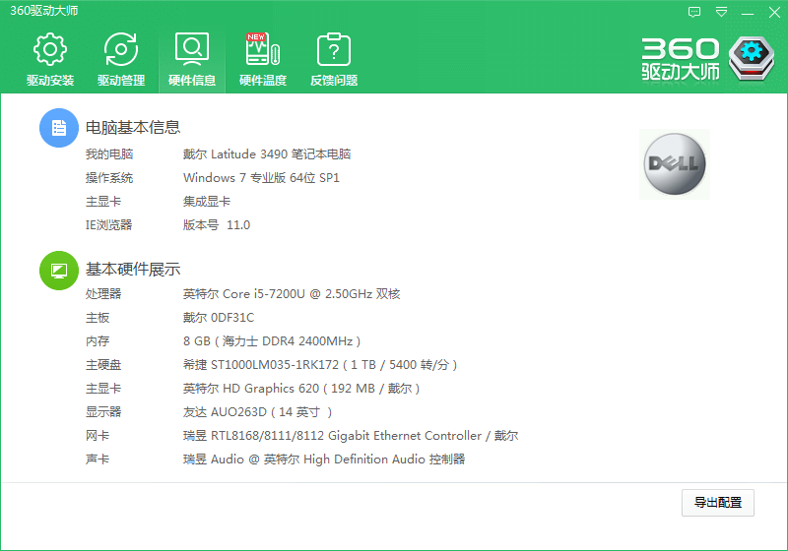Click the 操作系统 label
Image resolution: width=788 pixels, height=551 pixels.
click(109, 178)
